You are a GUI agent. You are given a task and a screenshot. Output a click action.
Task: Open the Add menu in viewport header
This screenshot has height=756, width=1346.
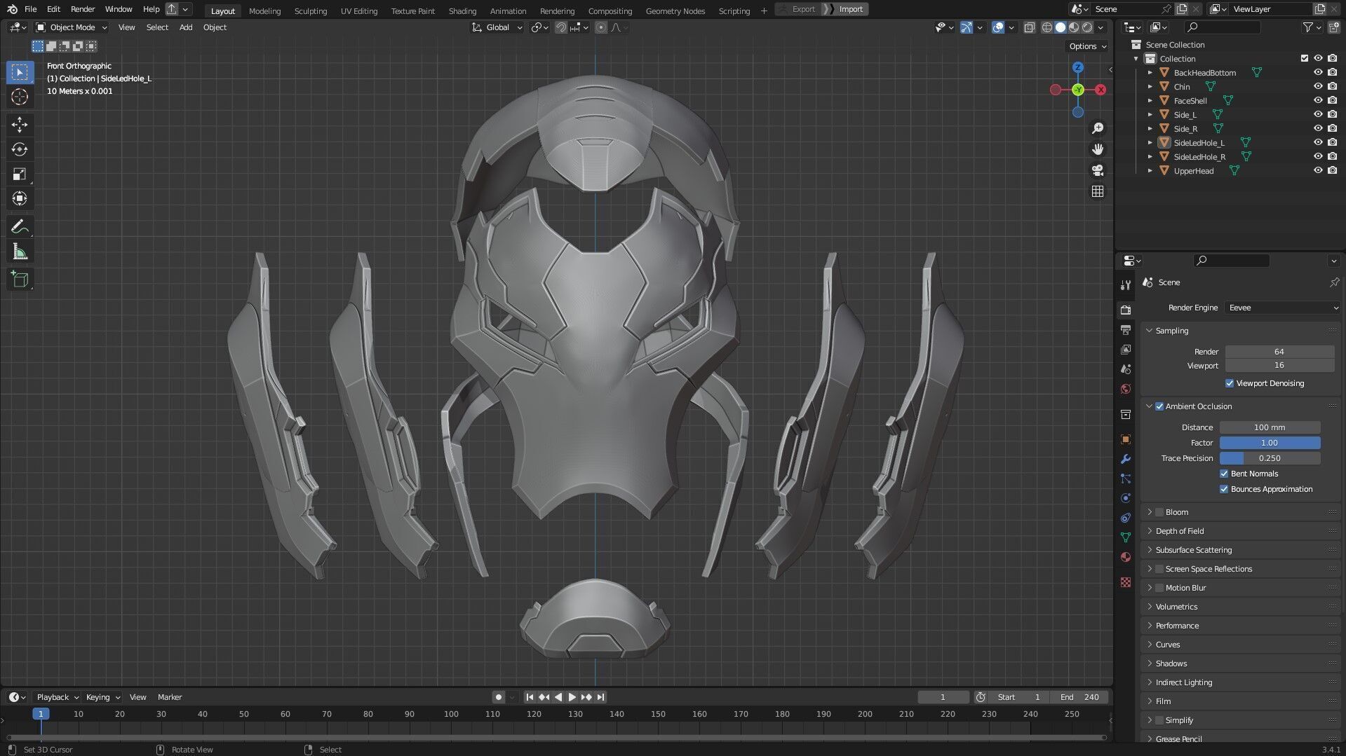[186, 27]
